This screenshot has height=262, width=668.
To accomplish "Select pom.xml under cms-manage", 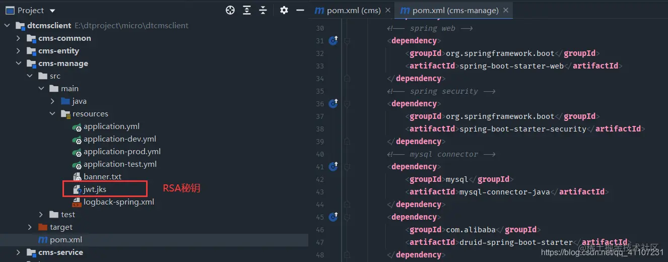I will coord(66,239).
